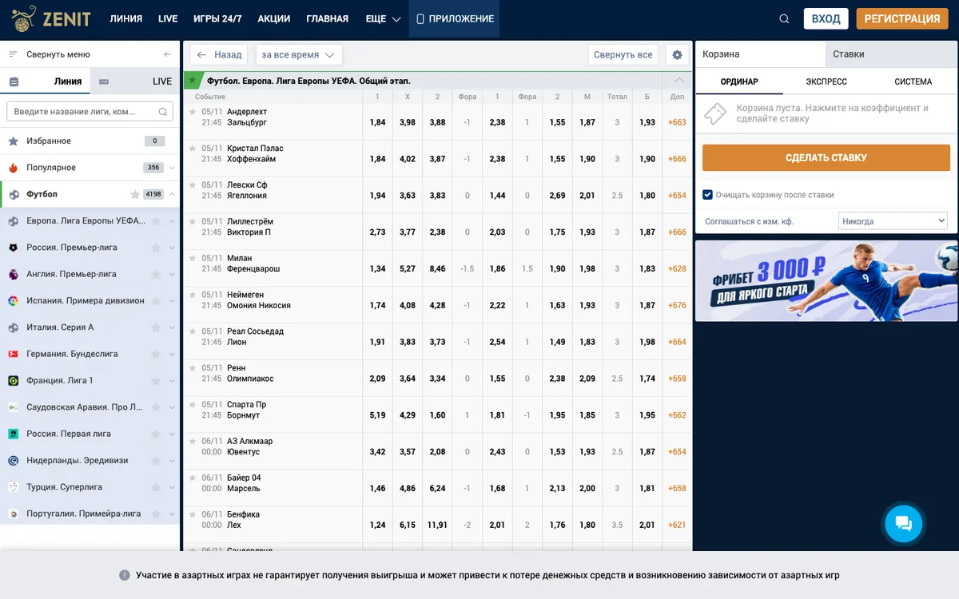The image size is (959, 599).
Task: Click the league name search field
Action: 90,112
